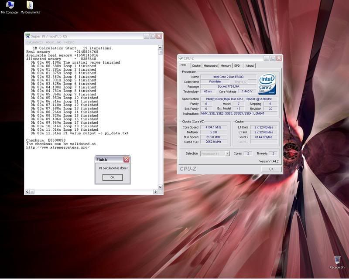The height and width of the screenshot is (279, 349).
Task: Click the Instructions field MMX, SSE list
Action: click(239, 113)
